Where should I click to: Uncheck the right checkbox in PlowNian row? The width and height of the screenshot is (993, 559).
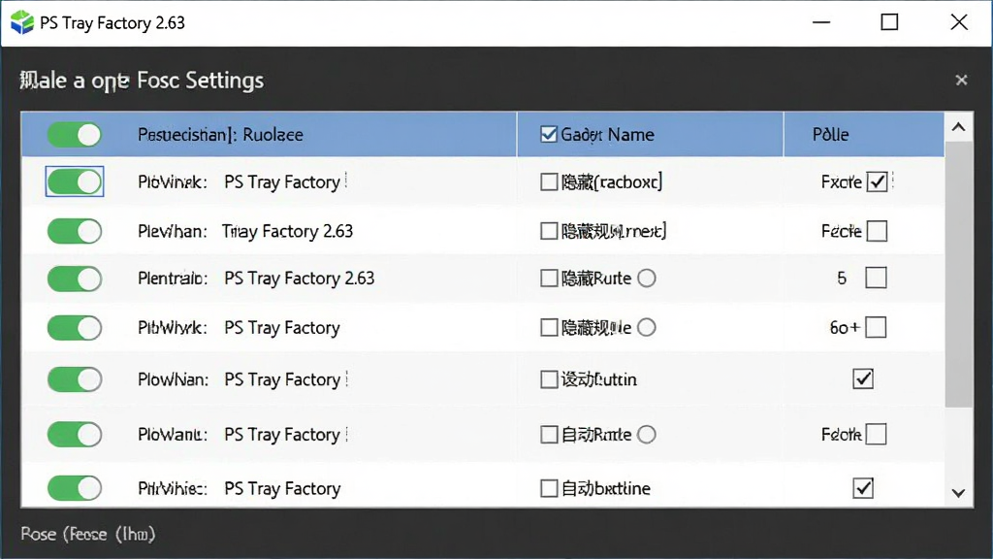(x=863, y=379)
